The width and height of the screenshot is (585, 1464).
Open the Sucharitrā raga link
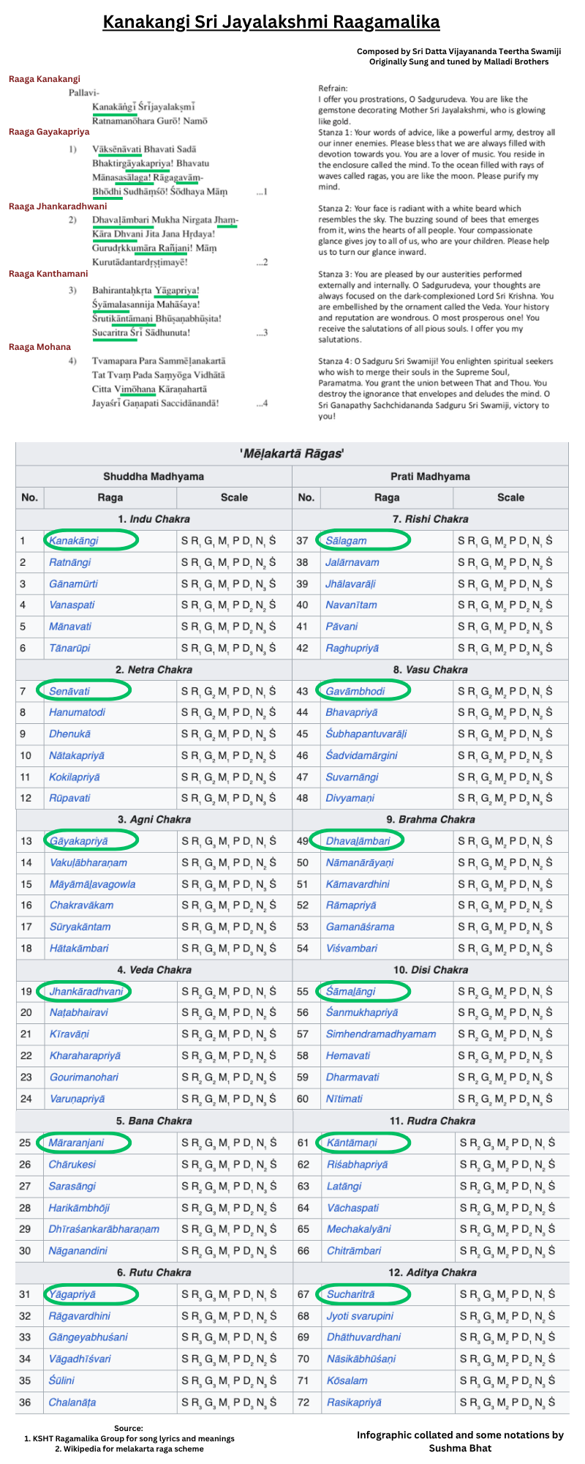pos(350,1294)
